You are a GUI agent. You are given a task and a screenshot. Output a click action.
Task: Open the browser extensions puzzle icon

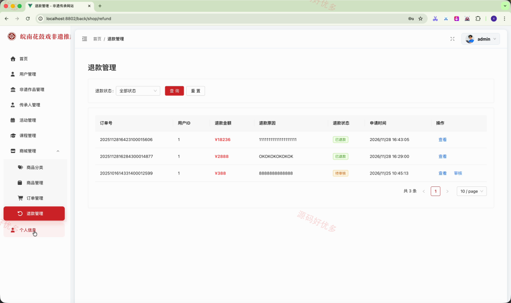[x=478, y=18]
